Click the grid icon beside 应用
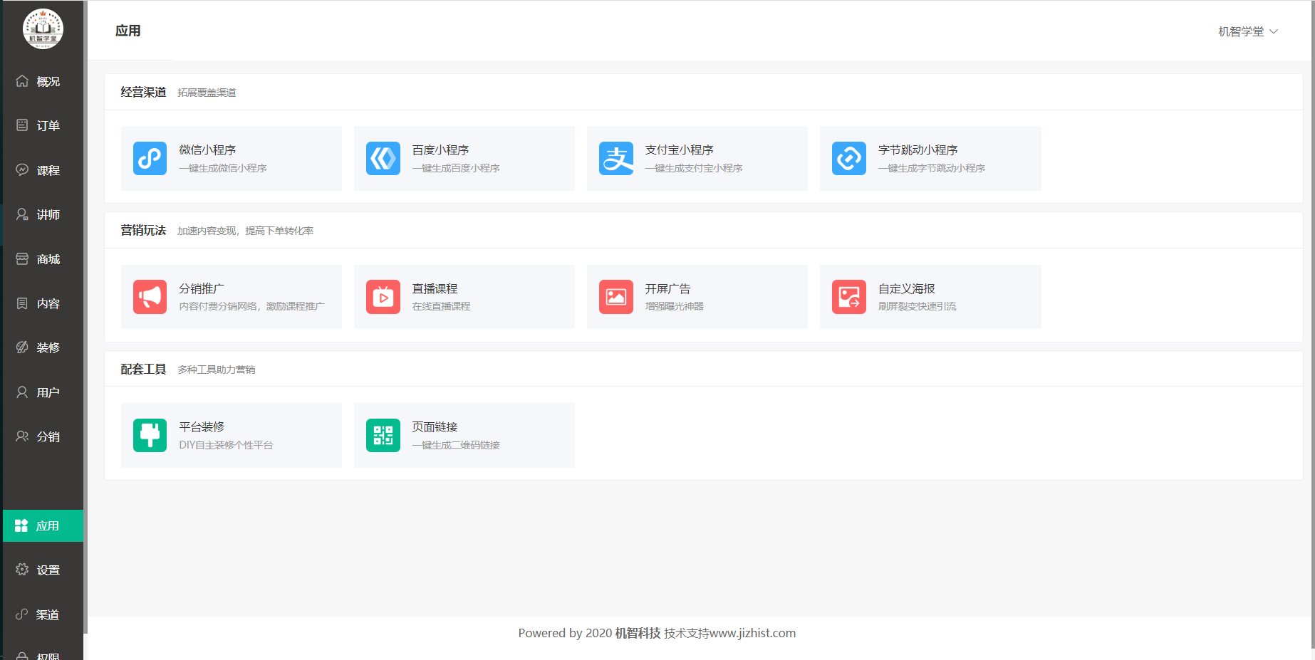 click(21, 525)
